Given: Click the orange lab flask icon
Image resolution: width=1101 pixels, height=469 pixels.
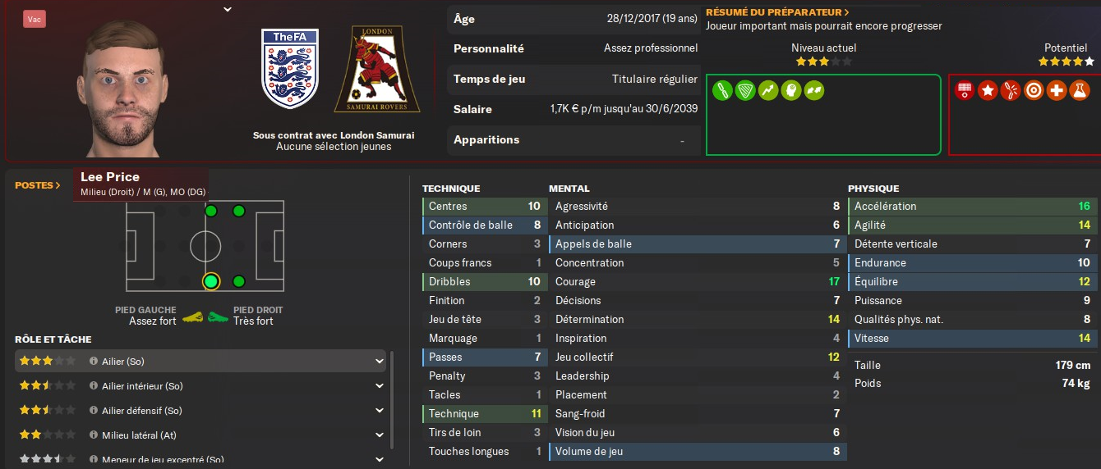Looking at the screenshot, I should tap(1080, 90).
